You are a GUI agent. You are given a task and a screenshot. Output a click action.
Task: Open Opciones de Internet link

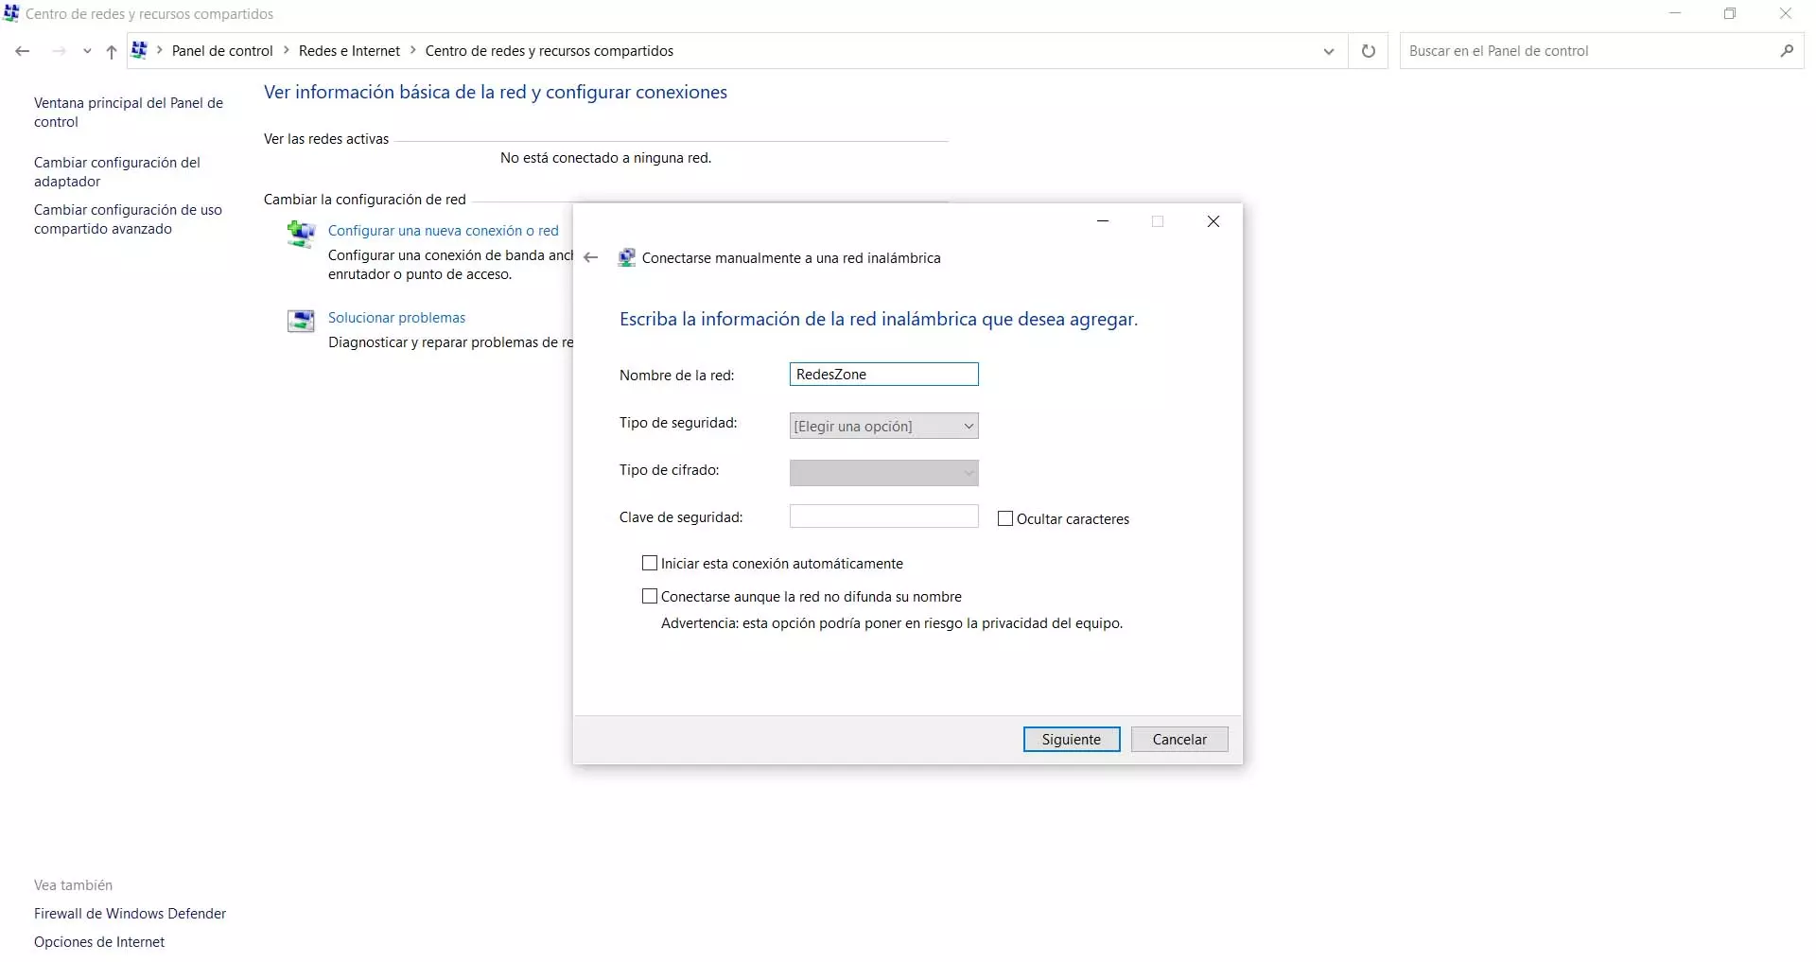click(x=99, y=942)
